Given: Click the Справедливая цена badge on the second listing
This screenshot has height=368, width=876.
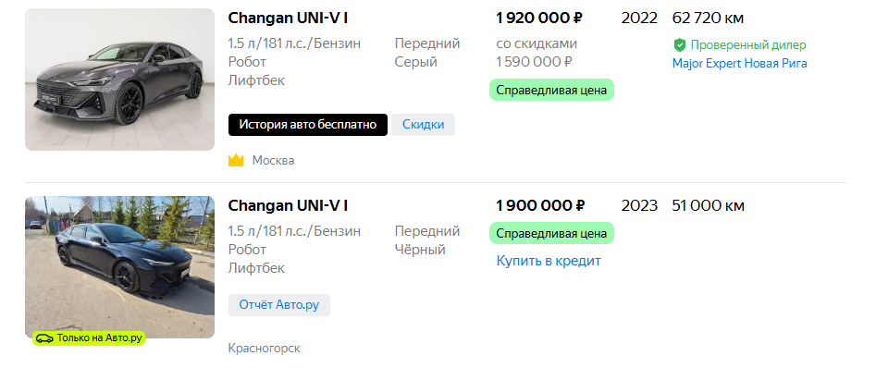Looking at the screenshot, I should [x=551, y=233].
